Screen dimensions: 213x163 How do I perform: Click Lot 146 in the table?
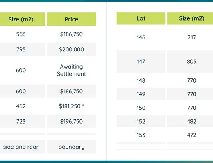[141, 37]
